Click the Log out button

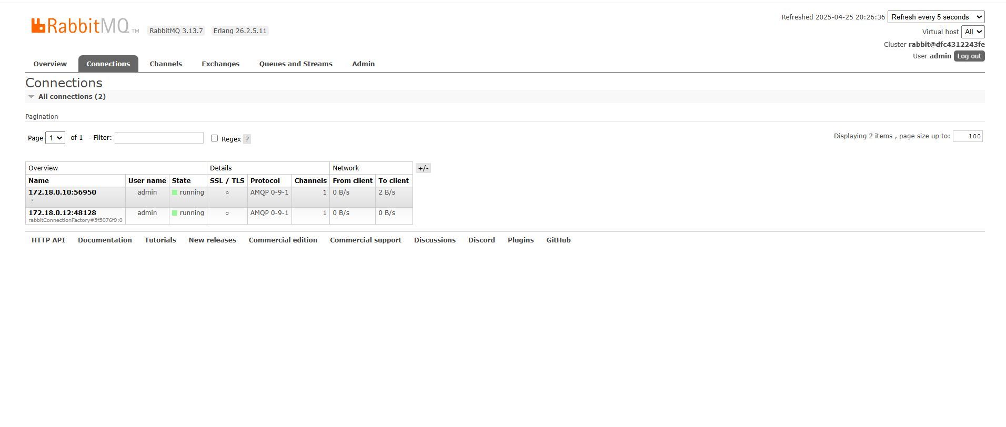(969, 56)
